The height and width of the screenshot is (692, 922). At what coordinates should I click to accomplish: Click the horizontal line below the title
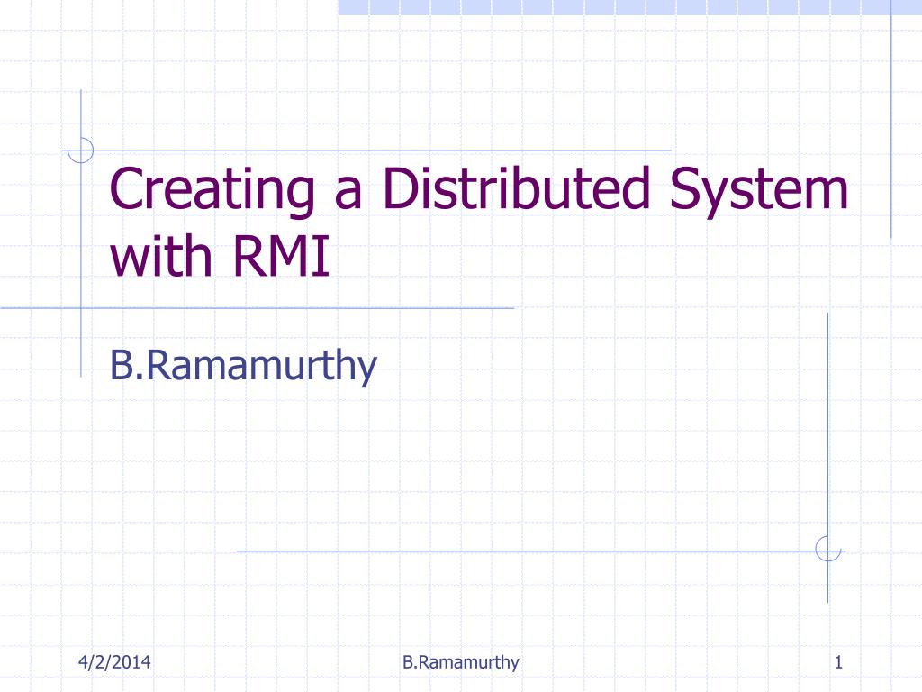[x=270, y=307]
